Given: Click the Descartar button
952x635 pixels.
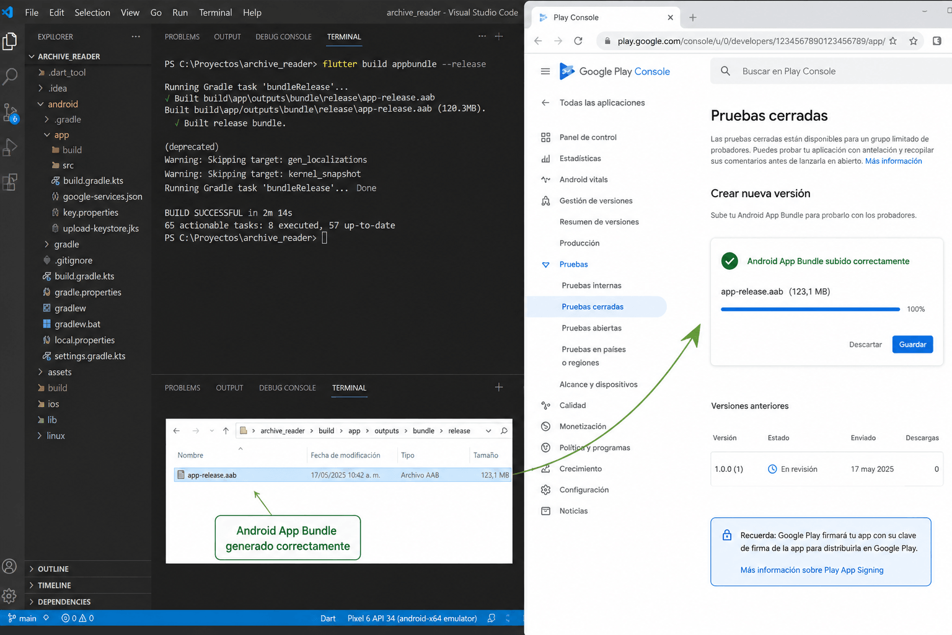Looking at the screenshot, I should point(865,344).
